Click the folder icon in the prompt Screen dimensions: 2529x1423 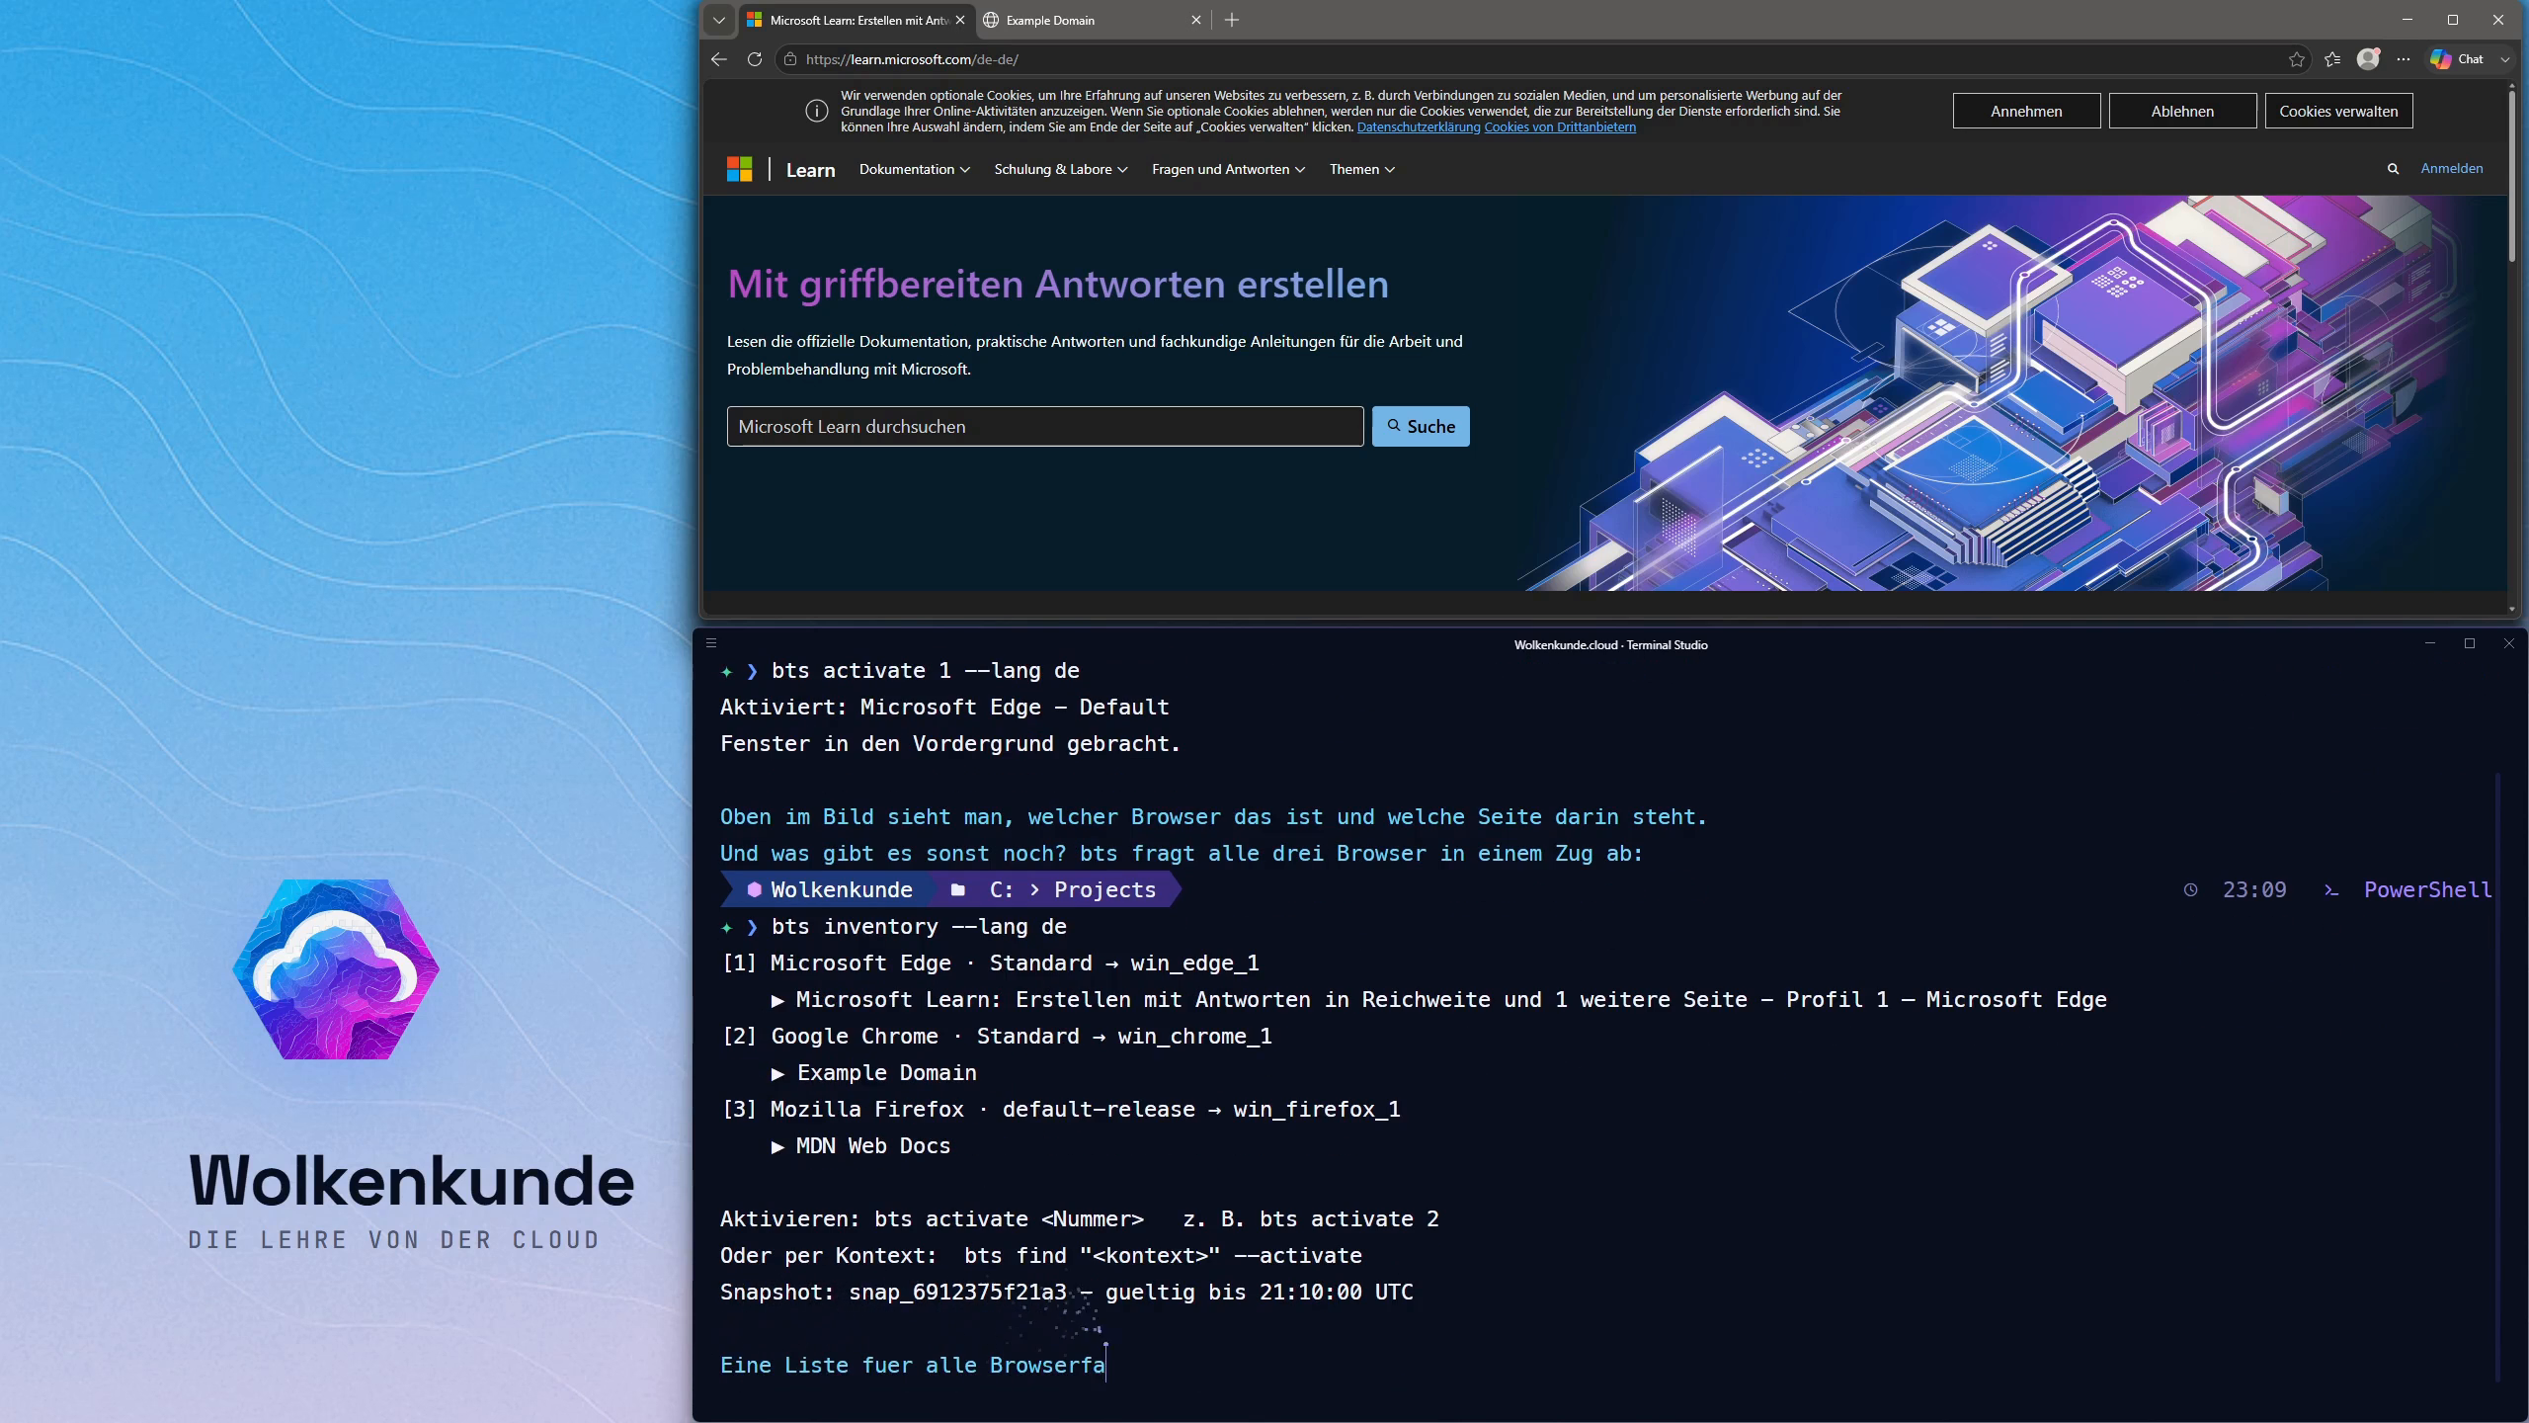click(x=957, y=889)
